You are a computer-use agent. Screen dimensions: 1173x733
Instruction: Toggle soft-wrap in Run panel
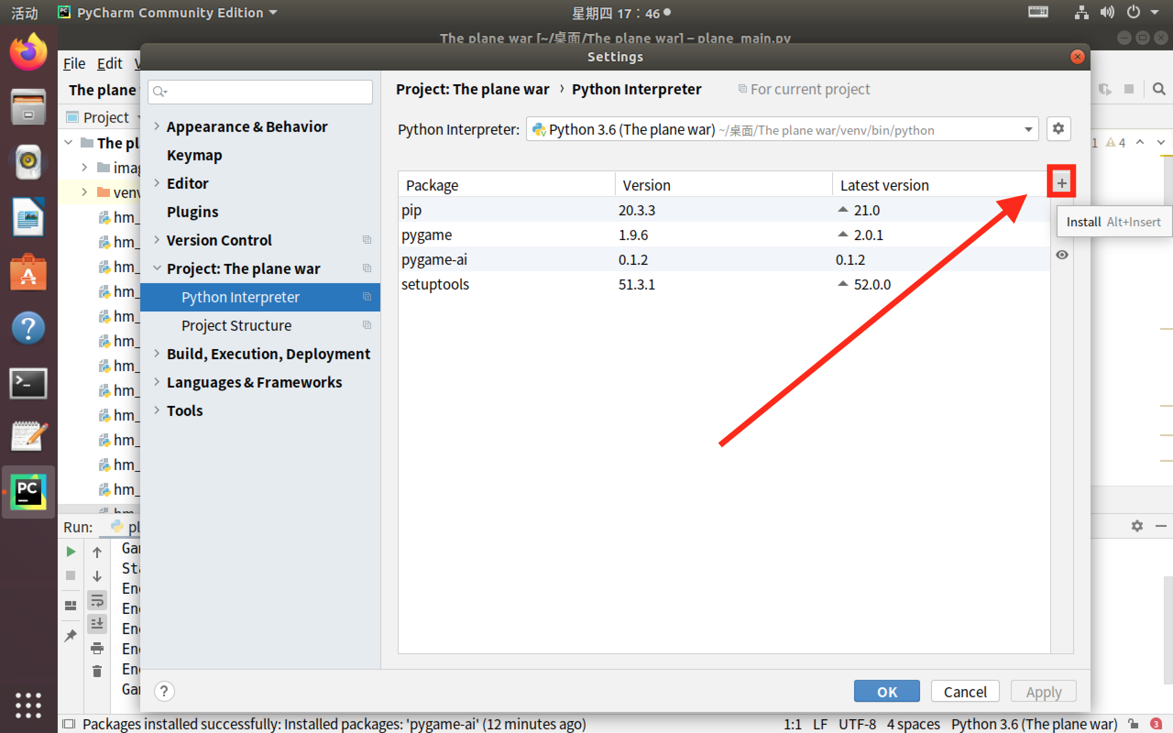pyautogui.click(x=97, y=601)
